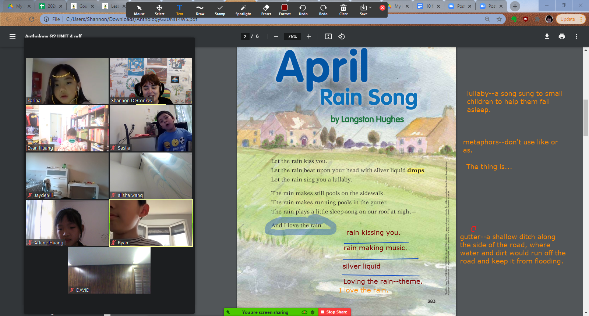The image size is (589, 316).
Task: Go back in browser history
Action: coord(8,19)
